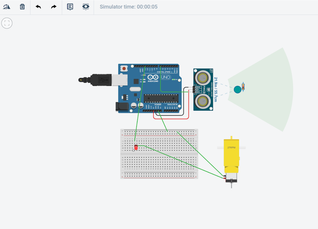Select the USB cable plug
This screenshot has height=229, width=318.
pos(103,80)
